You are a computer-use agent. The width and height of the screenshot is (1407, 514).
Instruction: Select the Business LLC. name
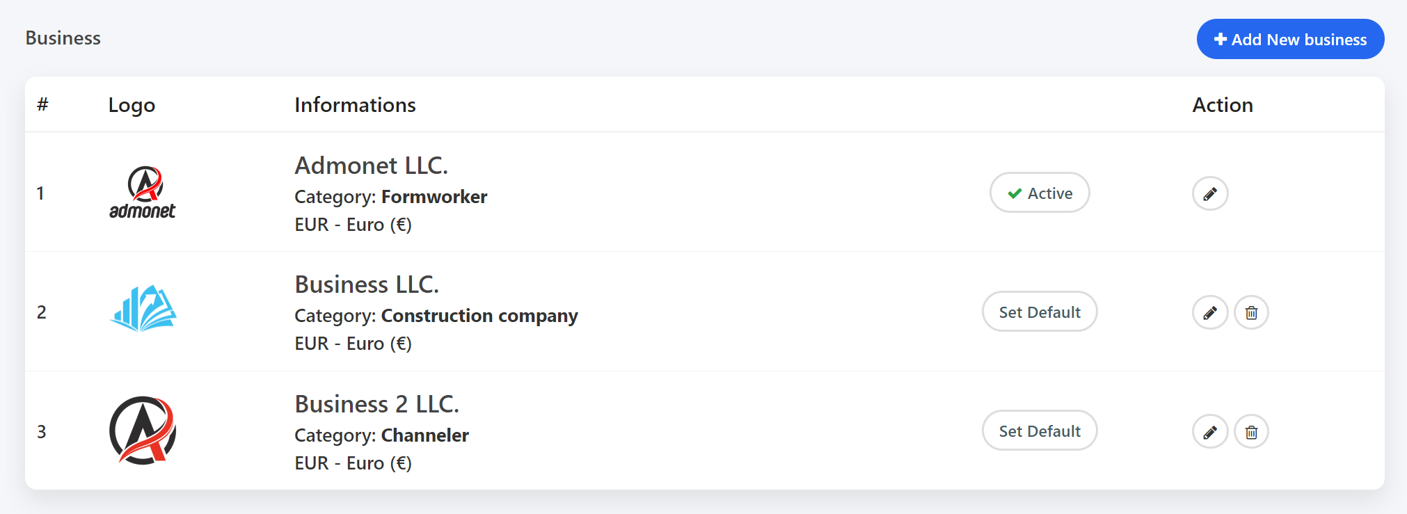pyautogui.click(x=367, y=284)
